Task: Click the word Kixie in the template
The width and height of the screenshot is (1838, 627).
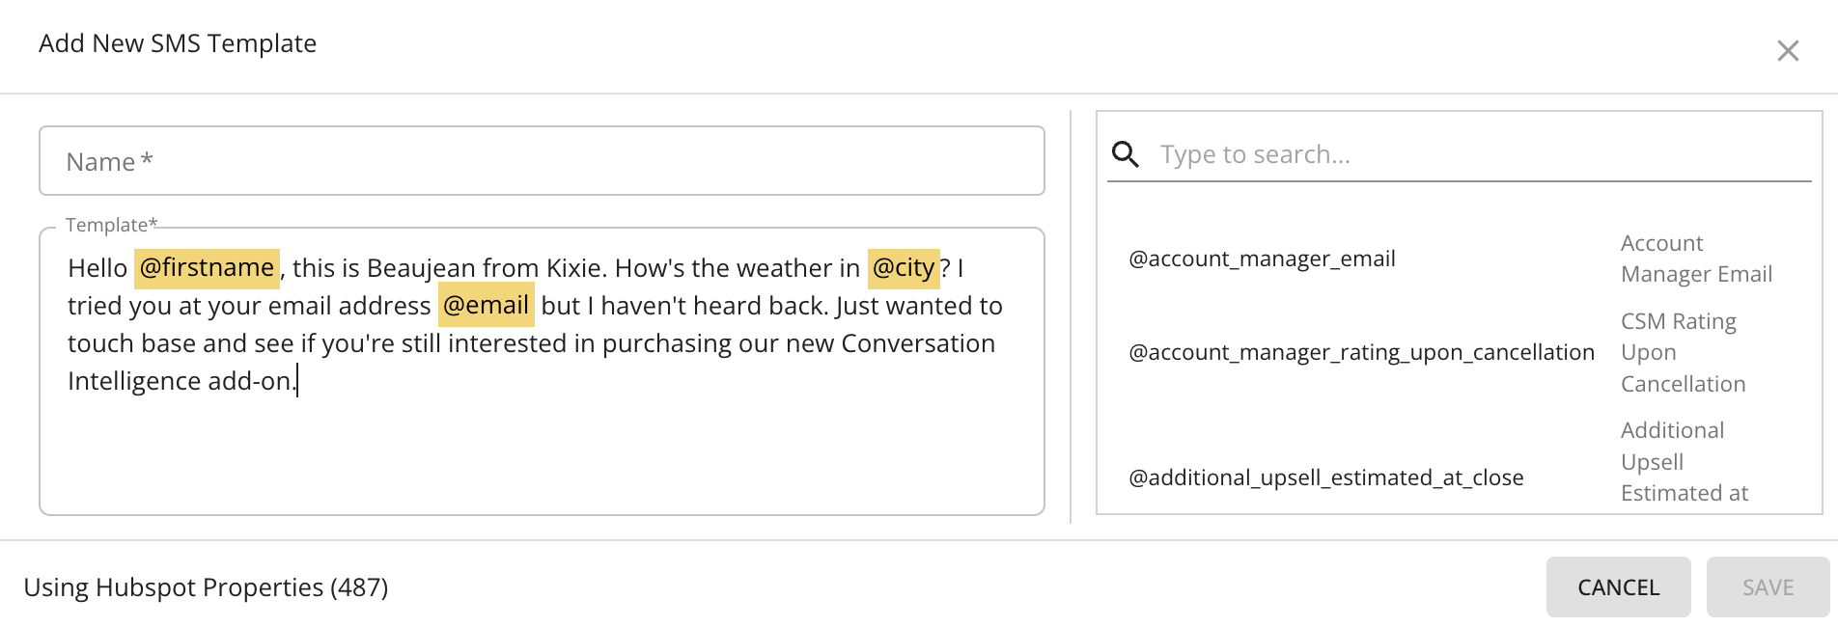Action: [573, 267]
